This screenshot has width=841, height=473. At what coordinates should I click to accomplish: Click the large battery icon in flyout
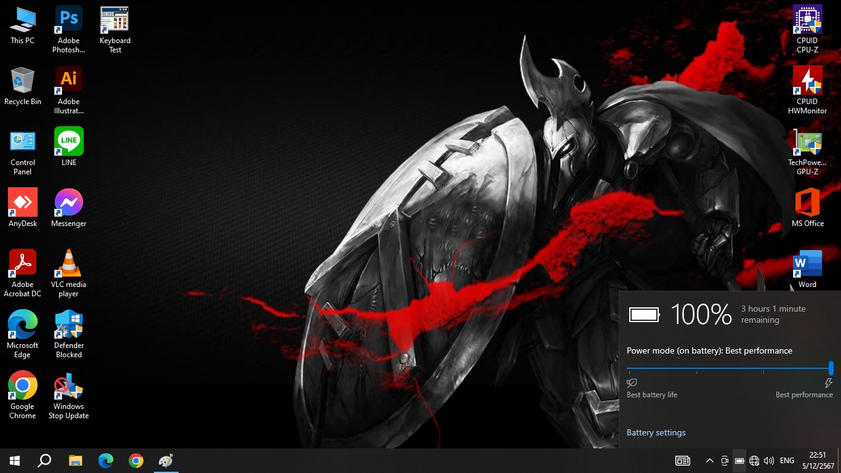(645, 315)
